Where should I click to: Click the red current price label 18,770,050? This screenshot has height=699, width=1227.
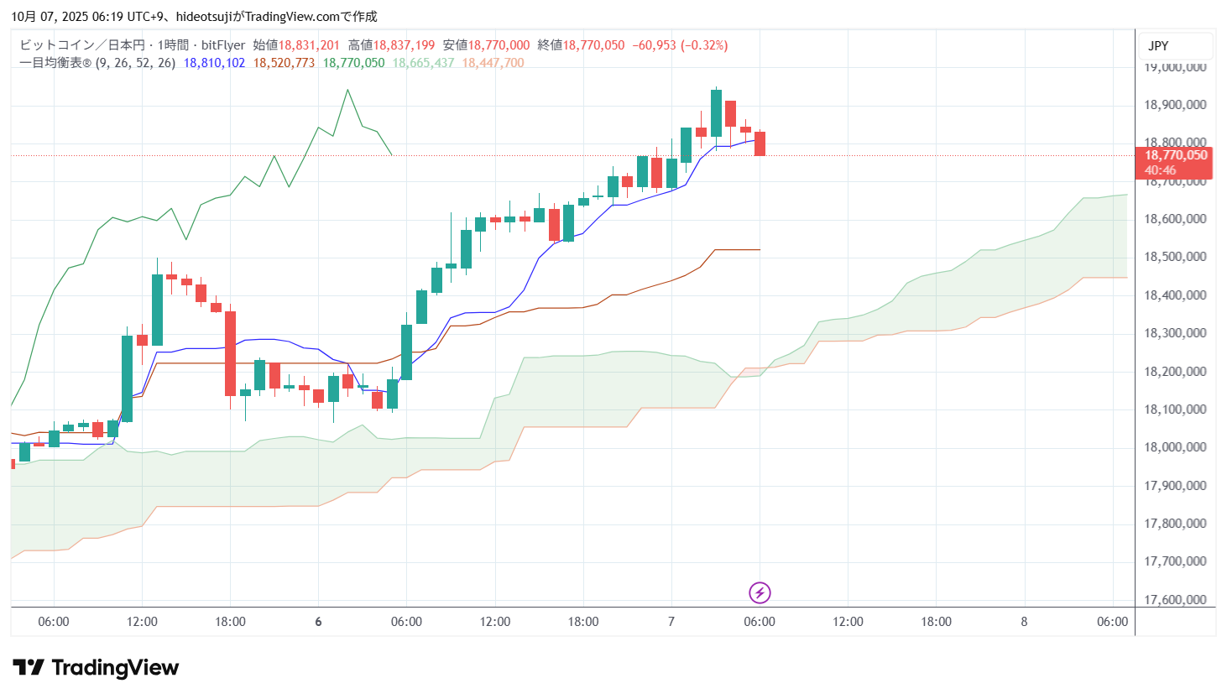point(1175,155)
